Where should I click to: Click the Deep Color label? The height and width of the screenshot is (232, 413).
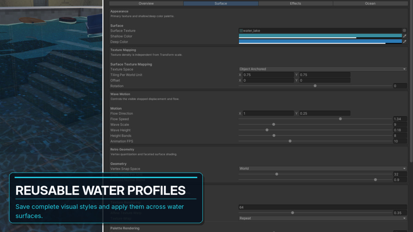click(x=119, y=42)
